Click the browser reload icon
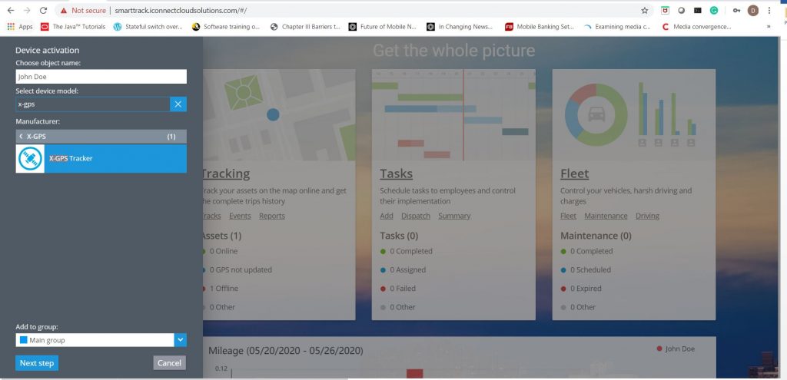The image size is (787, 380). (x=43, y=11)
